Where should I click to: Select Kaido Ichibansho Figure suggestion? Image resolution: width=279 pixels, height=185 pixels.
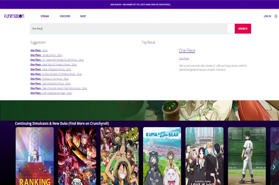click(x=51, y=69)
